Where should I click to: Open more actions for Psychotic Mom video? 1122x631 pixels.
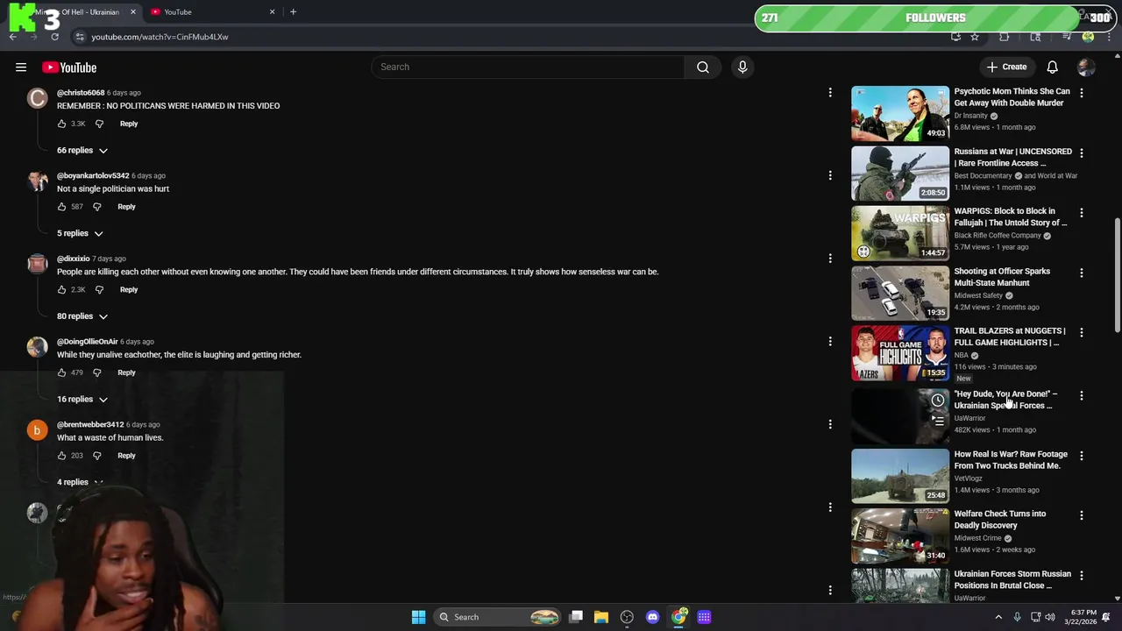[x=1082, y=92]
